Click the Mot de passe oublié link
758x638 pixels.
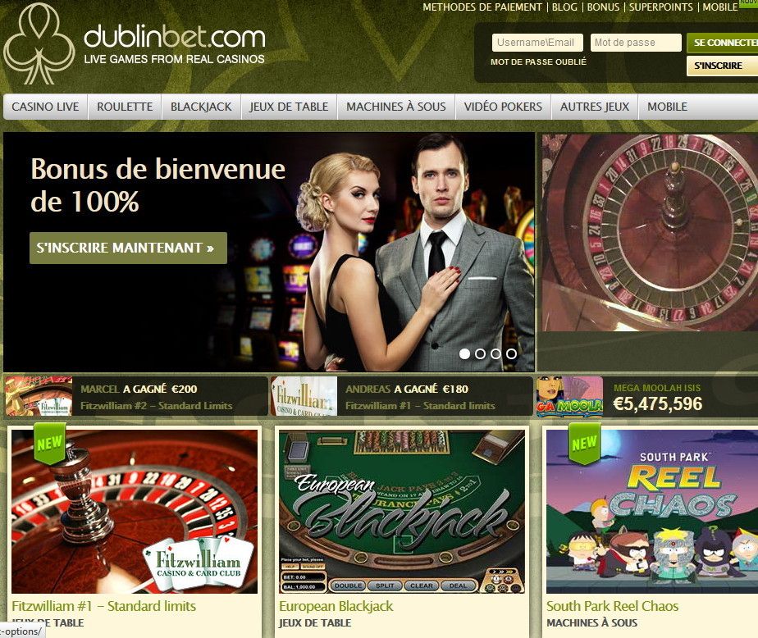pyautogui.click(x=538, y=62)
